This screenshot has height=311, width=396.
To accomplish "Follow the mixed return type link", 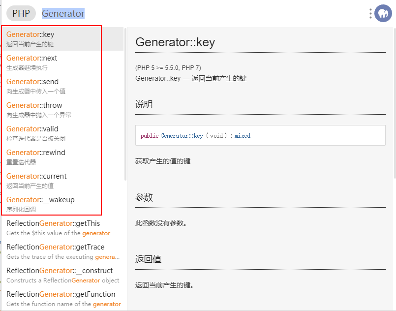I will click(242, 136).
